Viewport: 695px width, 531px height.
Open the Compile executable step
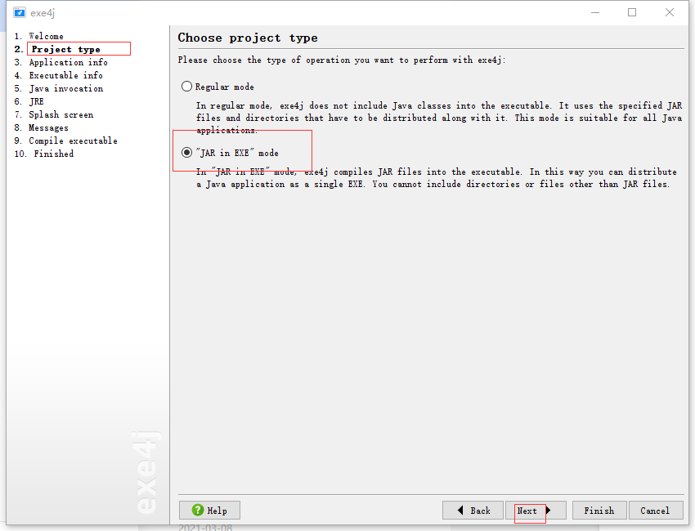click(73, 141)
